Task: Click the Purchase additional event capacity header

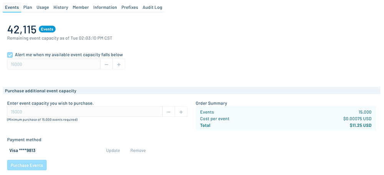Action: tap(41, 91)
